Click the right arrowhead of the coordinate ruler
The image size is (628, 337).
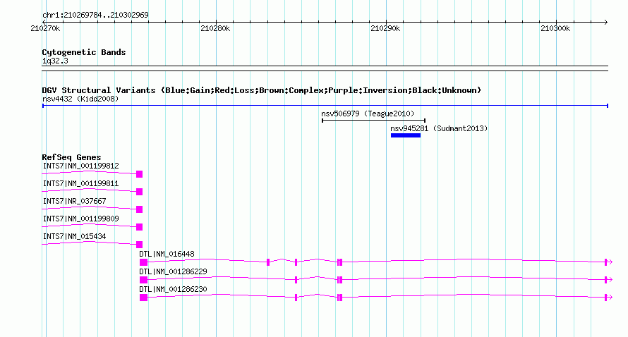coord(606,23)
